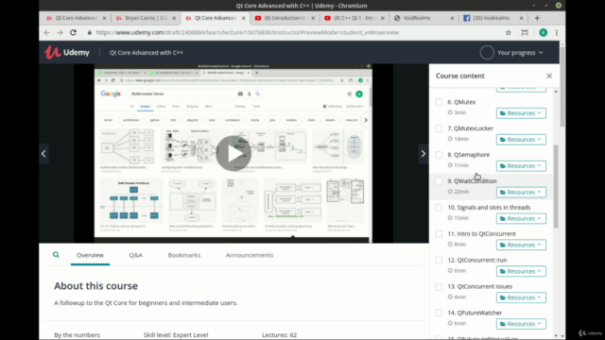
Task: Reload the current page
Action: (73, 33)
